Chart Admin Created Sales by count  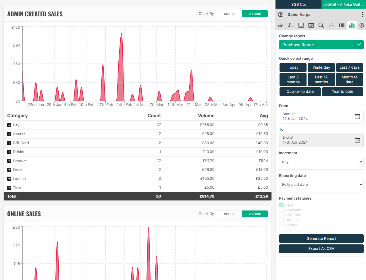pos(229,14)
